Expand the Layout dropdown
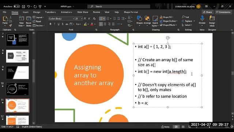 pyautogui.click(x=38, y=17)
